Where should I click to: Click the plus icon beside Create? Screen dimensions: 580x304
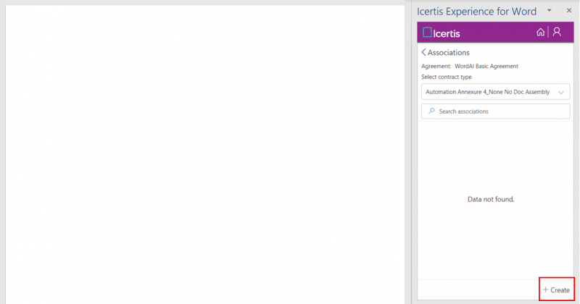545,290
